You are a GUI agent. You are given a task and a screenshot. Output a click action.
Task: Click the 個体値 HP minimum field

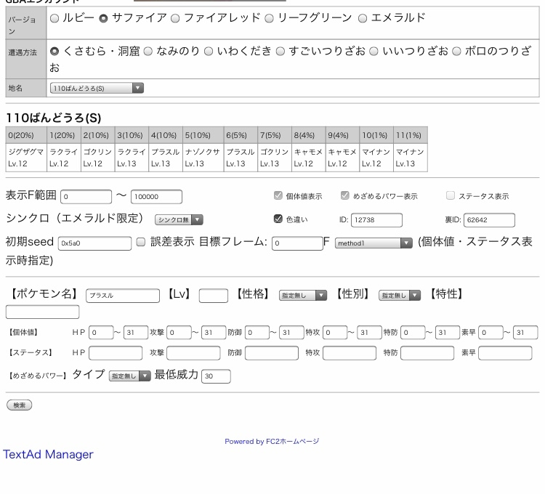(101, 333)
